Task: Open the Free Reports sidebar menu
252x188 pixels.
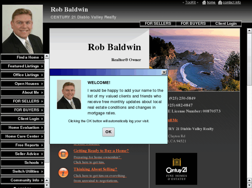Action: 23,145
